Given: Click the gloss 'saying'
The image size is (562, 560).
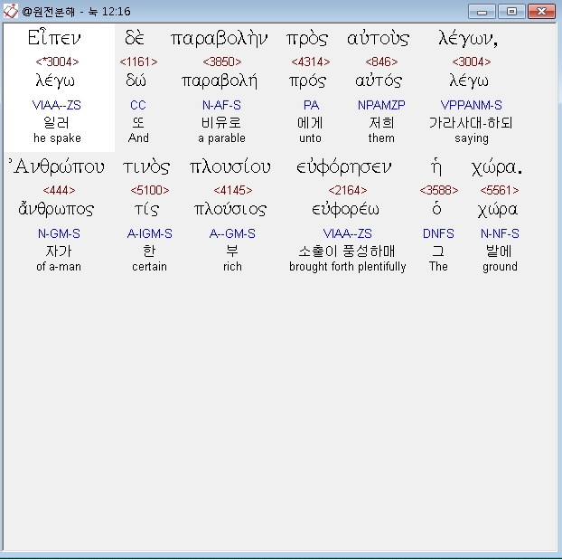Looking at the screenshot, I should [x=472, y=138].
